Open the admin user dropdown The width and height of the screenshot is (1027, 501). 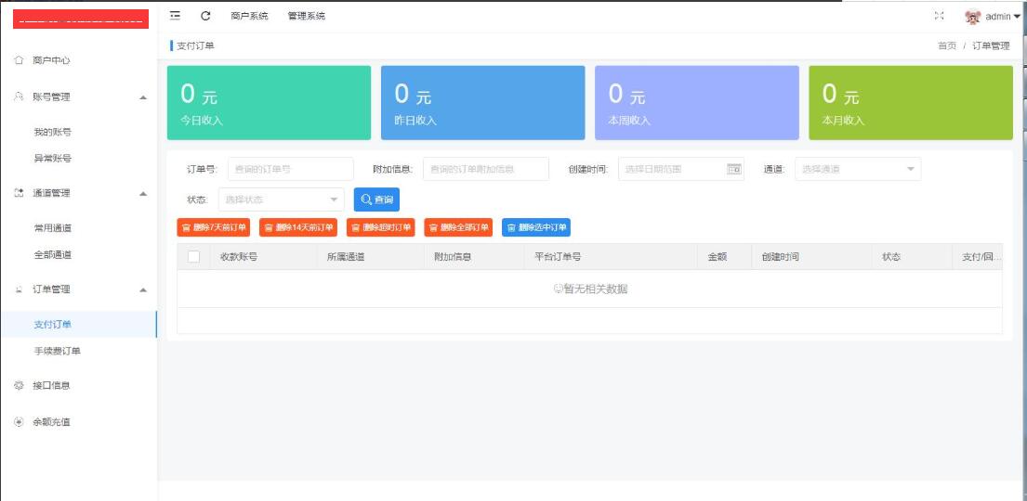coord(1002,17)
